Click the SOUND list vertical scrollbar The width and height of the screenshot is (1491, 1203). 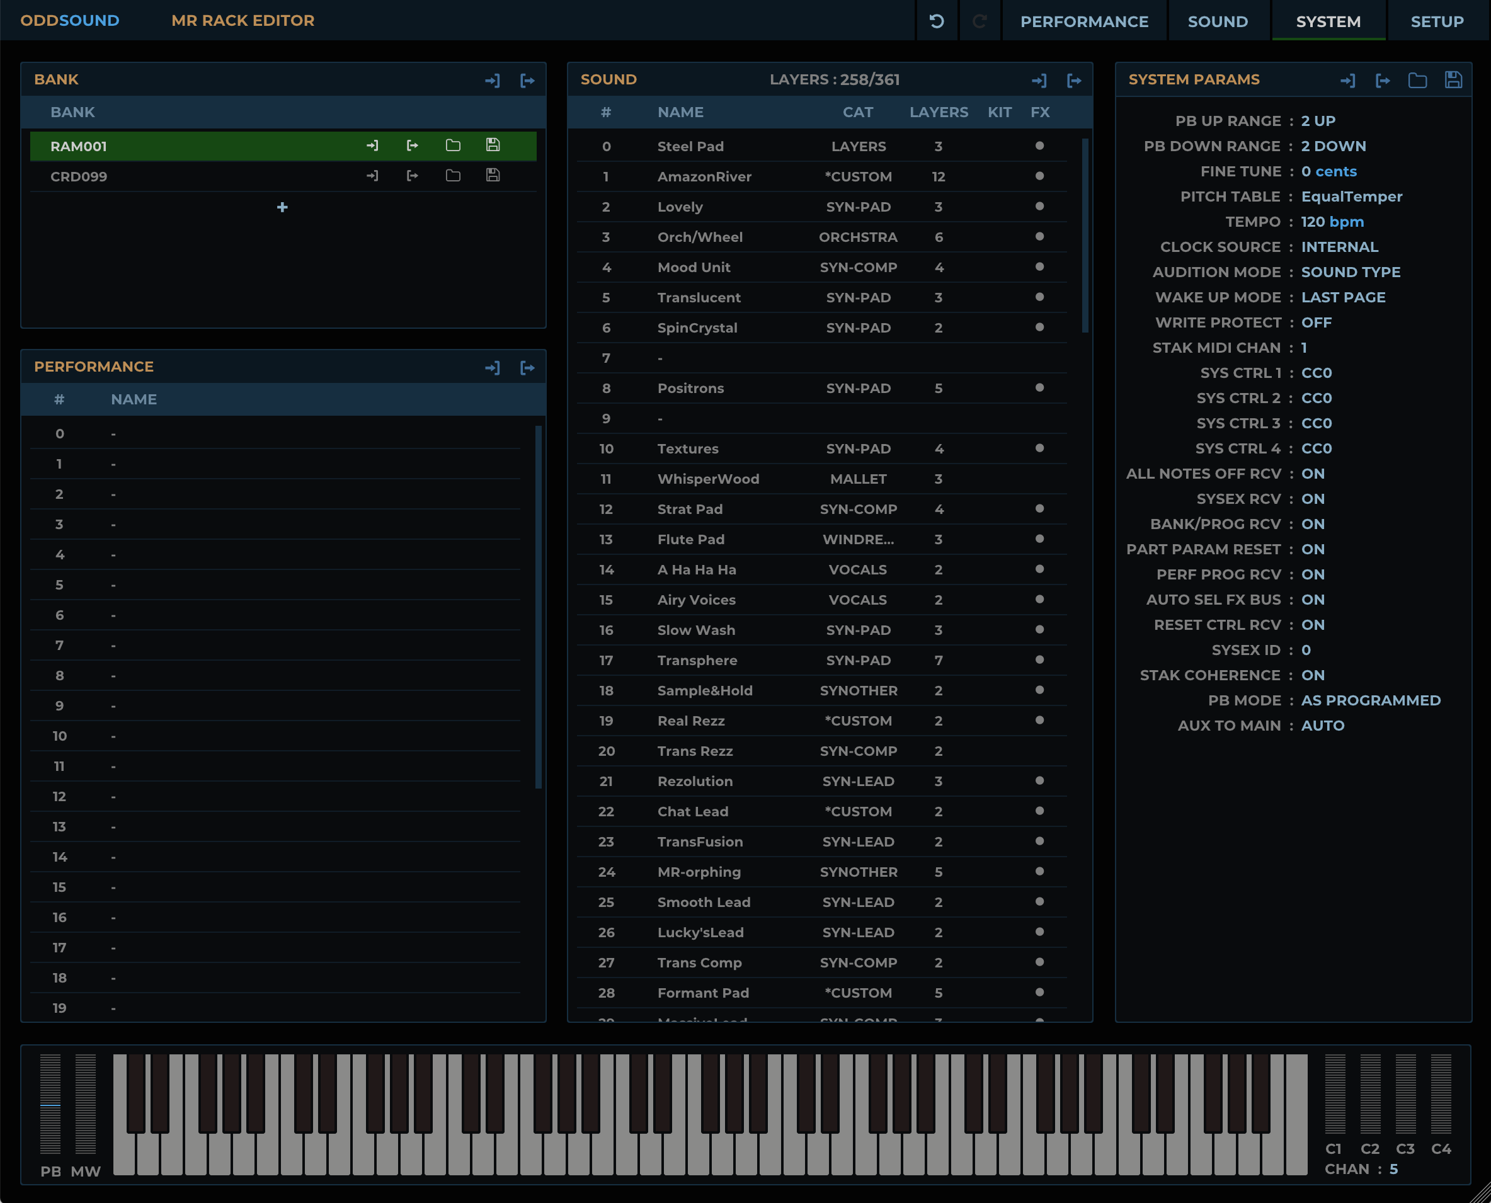click(x=1085, y=236)
